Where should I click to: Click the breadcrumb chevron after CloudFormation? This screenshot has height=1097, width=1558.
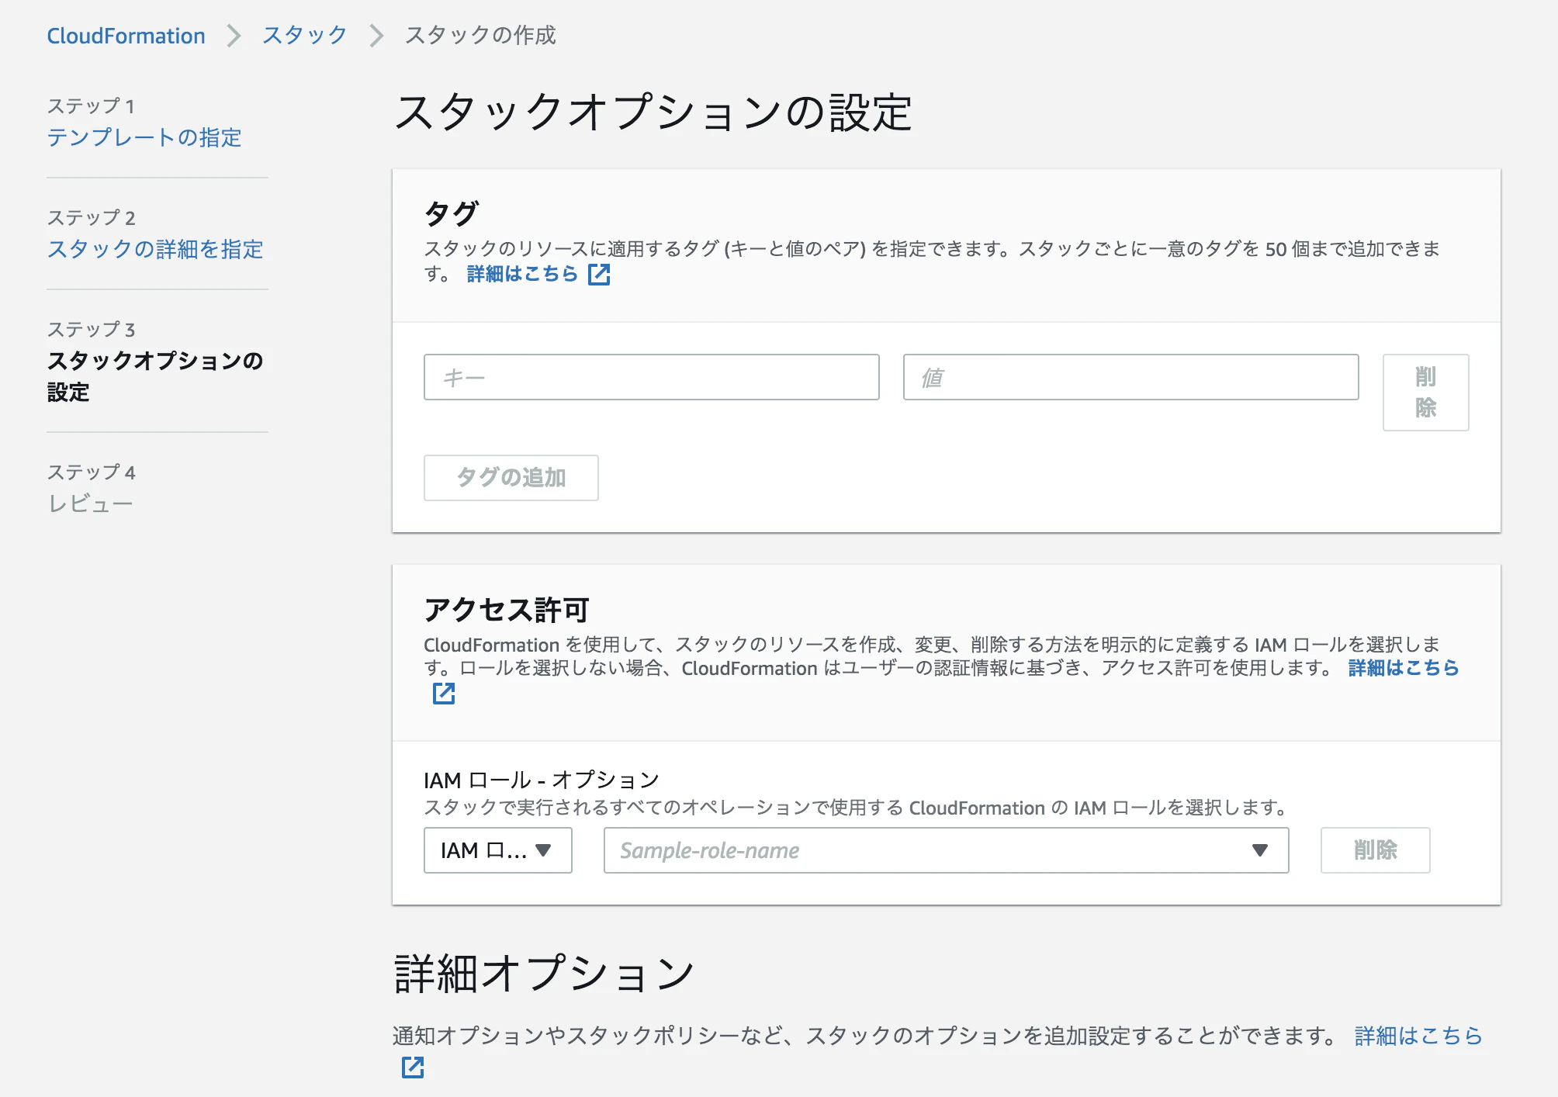point(234,36)
